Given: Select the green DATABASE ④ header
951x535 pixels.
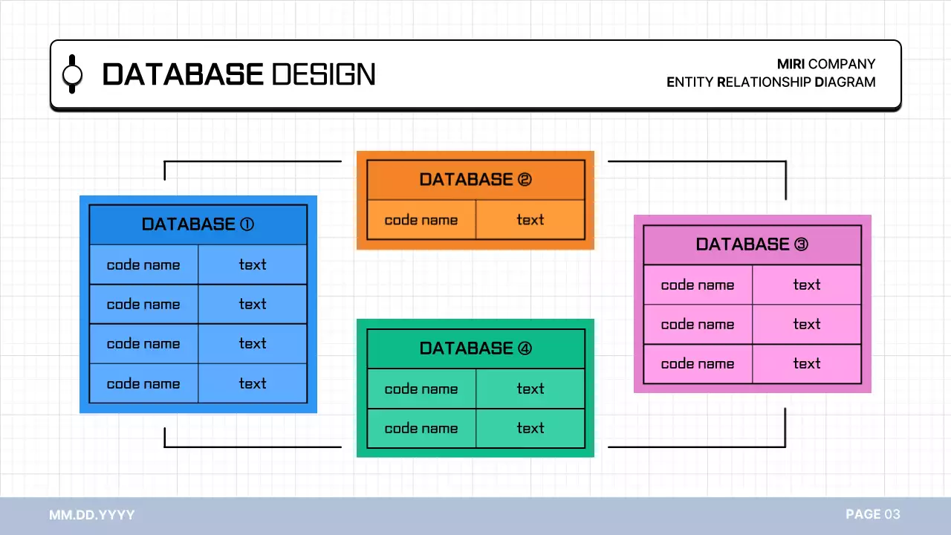Looking at the screenshot, I should tap(475, 348).
